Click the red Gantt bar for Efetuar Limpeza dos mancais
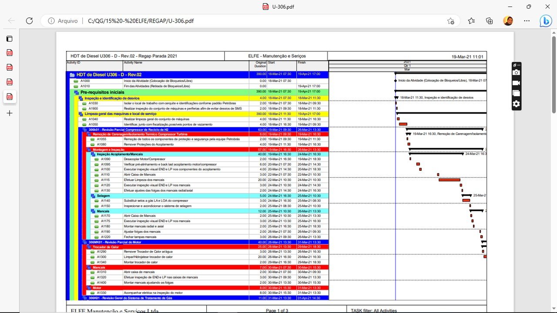Viewport: 557px width, 313px height. tap(449, 180)
